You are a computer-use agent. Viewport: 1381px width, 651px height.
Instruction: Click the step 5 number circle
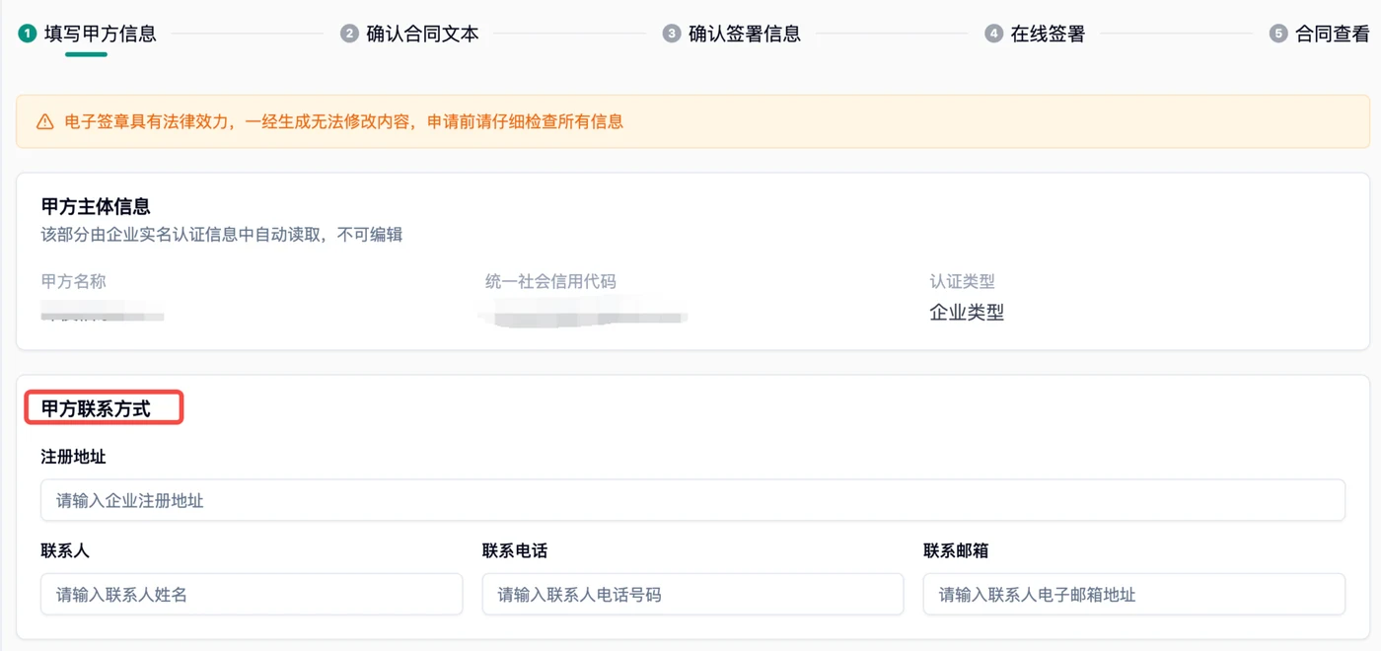click(1278, 34)
